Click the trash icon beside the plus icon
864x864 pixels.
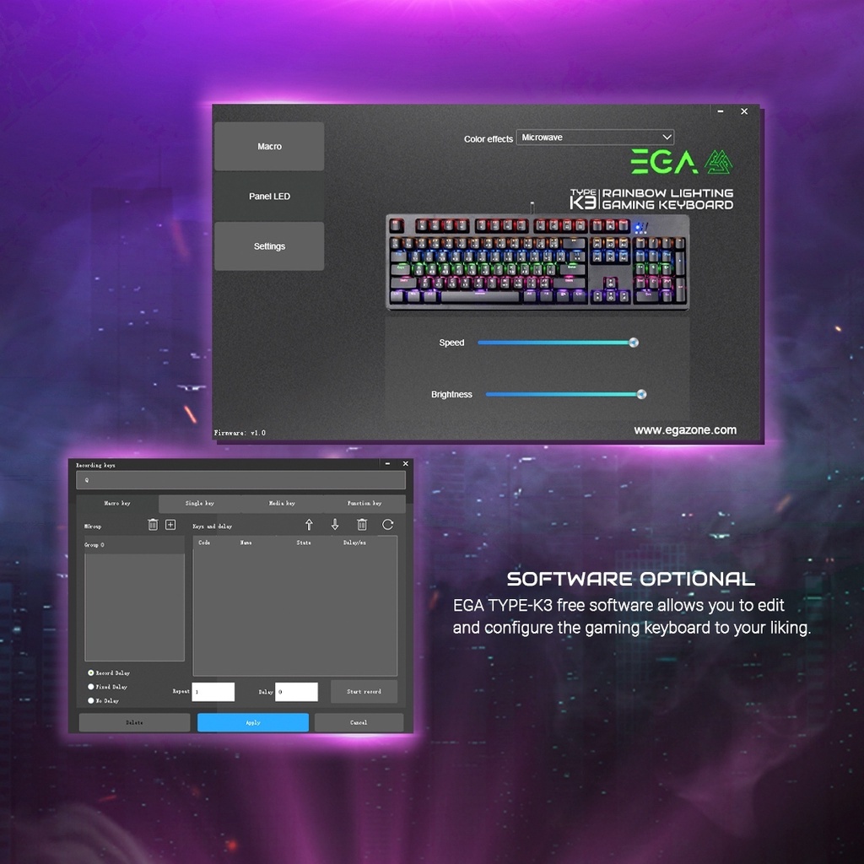[x=153, y=525]
